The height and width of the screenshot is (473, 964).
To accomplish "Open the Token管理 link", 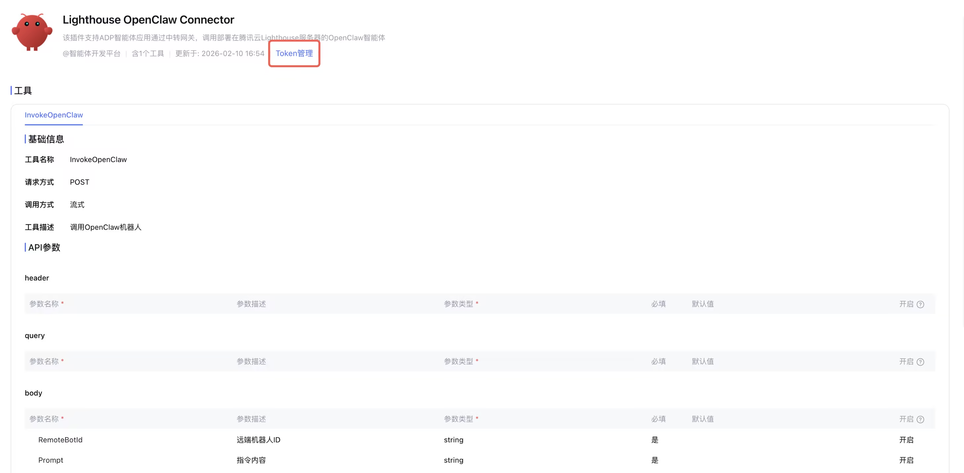I will (x=294, y=53).
